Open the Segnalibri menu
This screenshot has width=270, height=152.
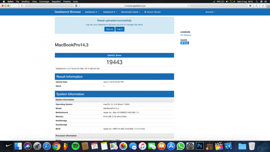tap(56, 2)
